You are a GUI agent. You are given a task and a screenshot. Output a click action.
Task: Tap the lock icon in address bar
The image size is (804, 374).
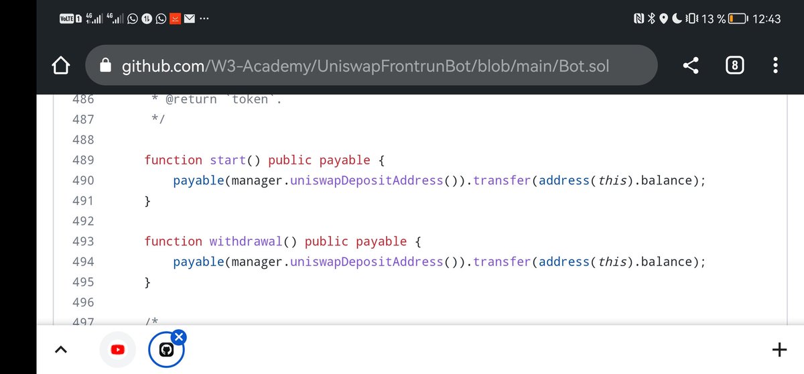point(104,66)
